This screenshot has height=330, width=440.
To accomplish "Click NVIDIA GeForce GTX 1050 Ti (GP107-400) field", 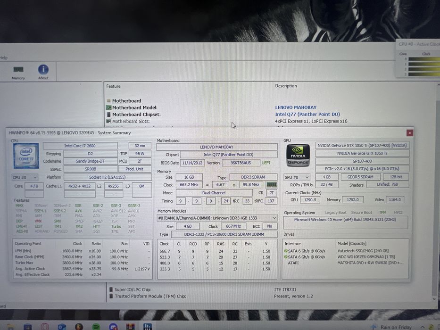I will pyautogui.click(x=362, y=145).
